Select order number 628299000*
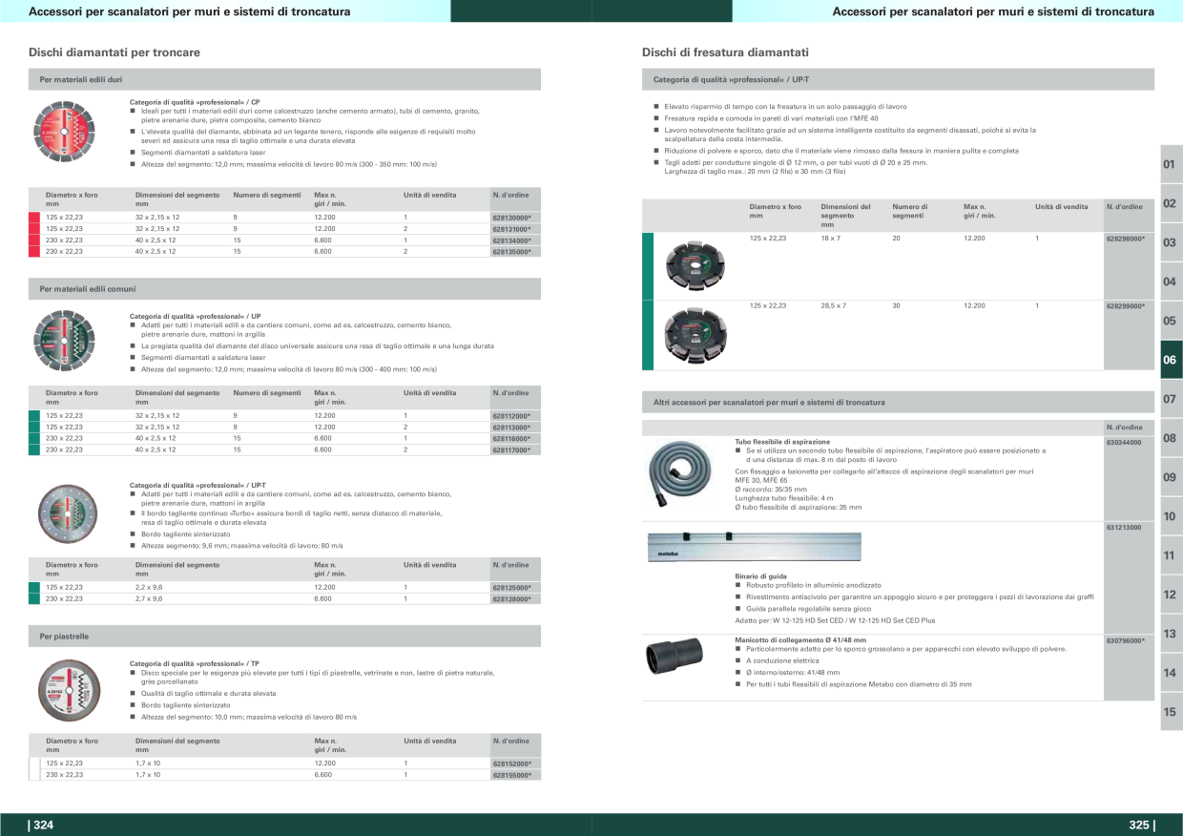Image resolution: width=1183 pixels, height=836 pixels. (x=1126, y=306)
